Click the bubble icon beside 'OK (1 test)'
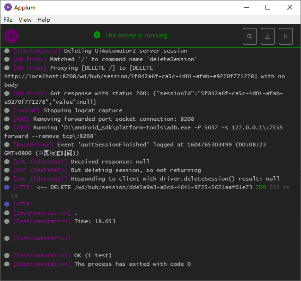 [7, 255]
